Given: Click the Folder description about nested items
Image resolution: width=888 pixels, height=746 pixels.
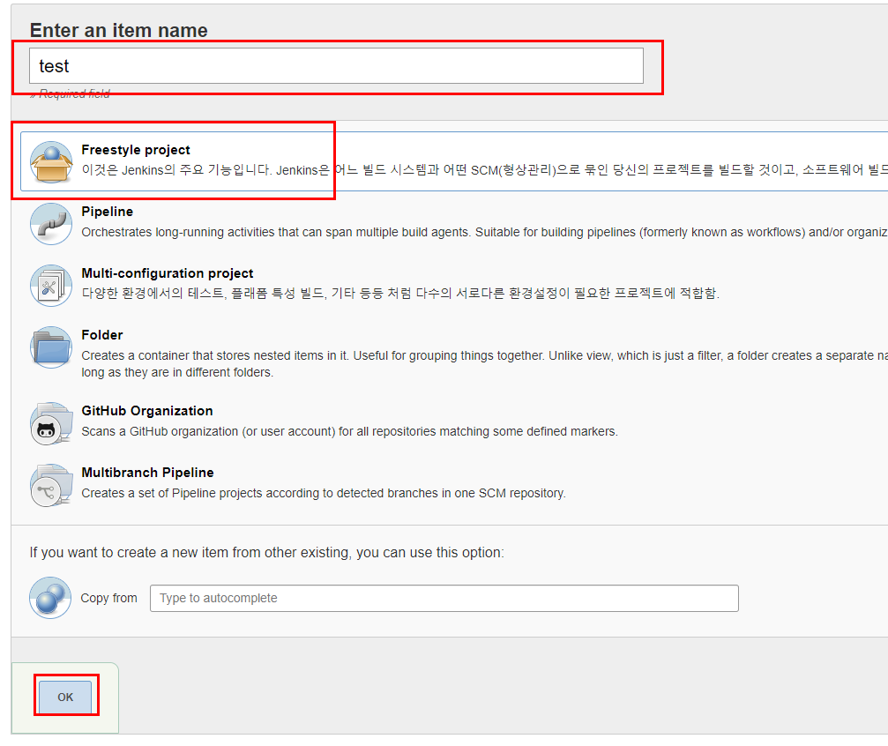Looking at the screenshot, I should [x=484, y=363].
